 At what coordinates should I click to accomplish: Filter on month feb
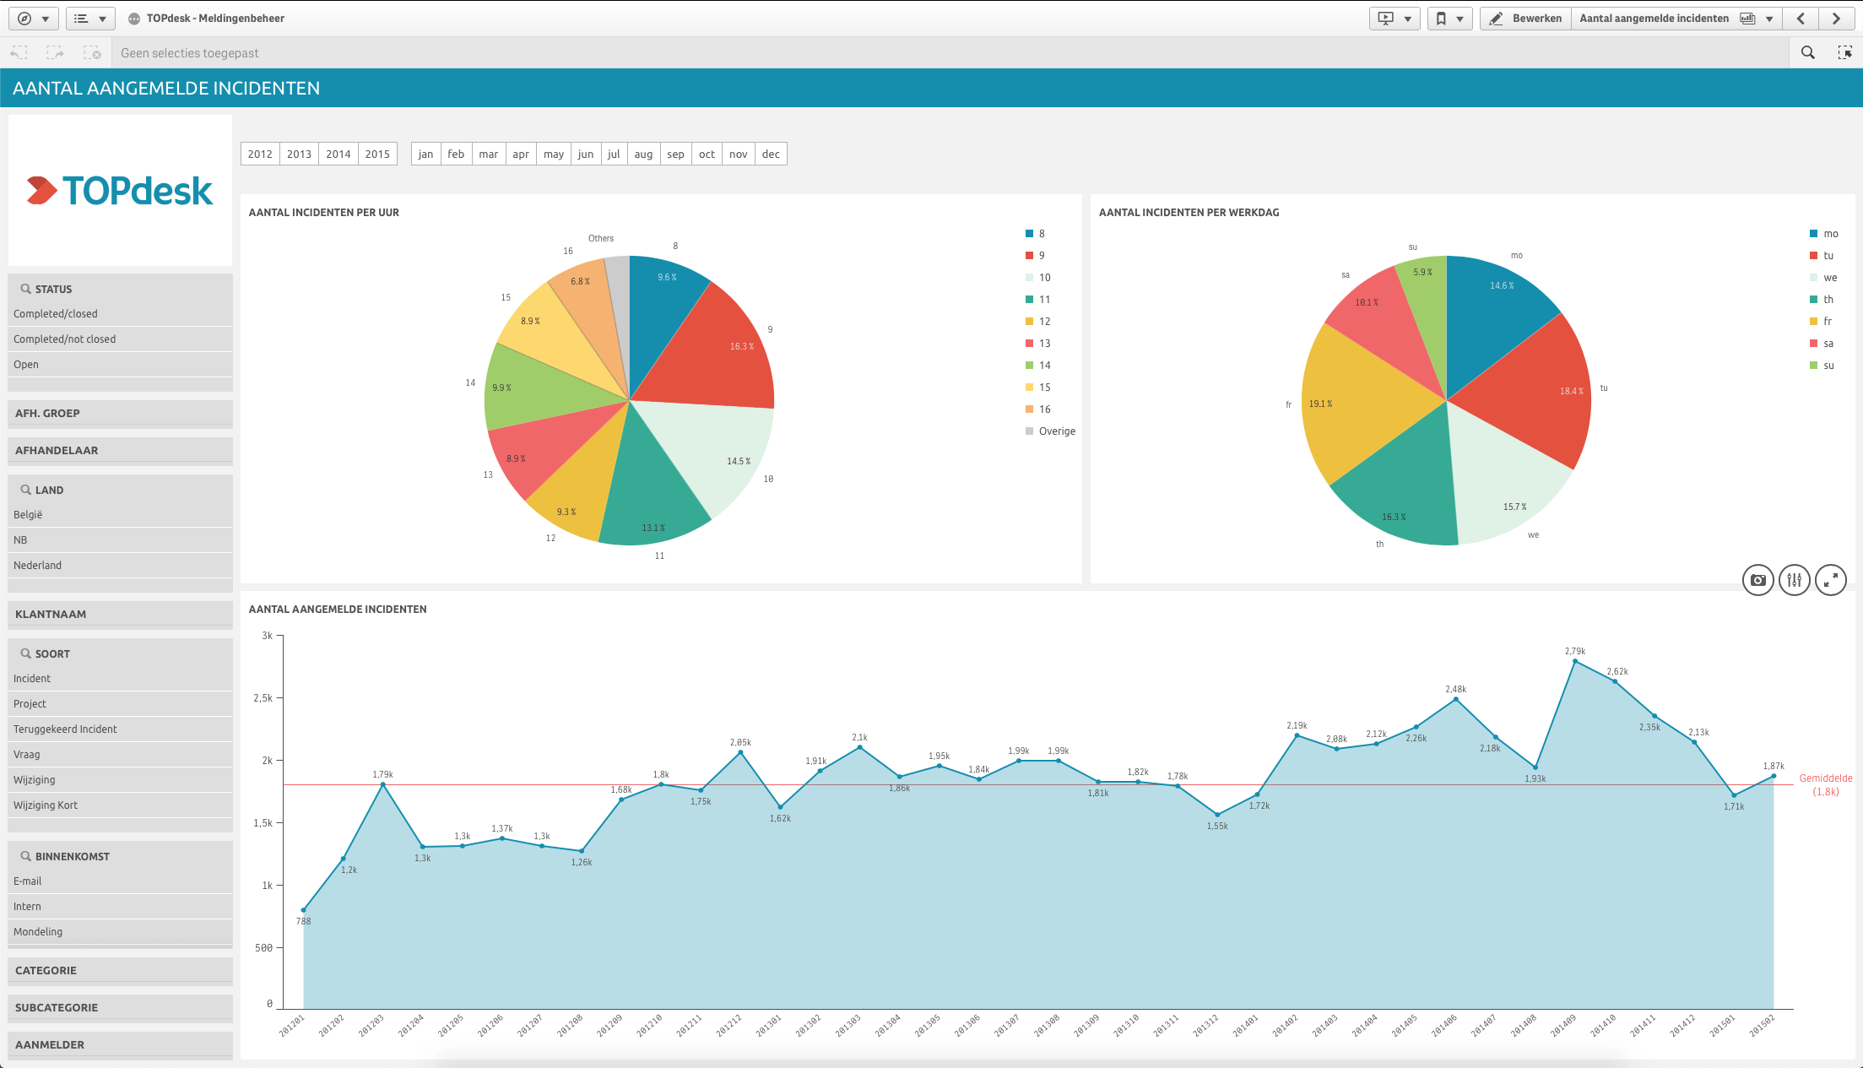coord(456,154)
